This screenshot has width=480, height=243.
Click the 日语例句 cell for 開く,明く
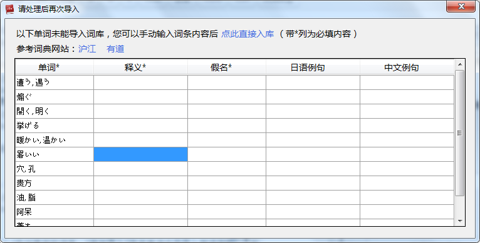click(x=313, y=111)
